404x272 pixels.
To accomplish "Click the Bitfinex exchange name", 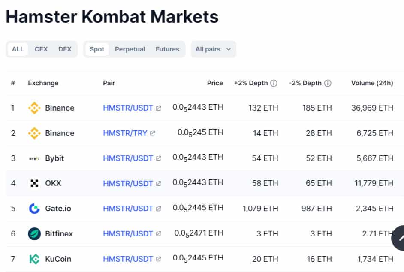I will point(59,233).
